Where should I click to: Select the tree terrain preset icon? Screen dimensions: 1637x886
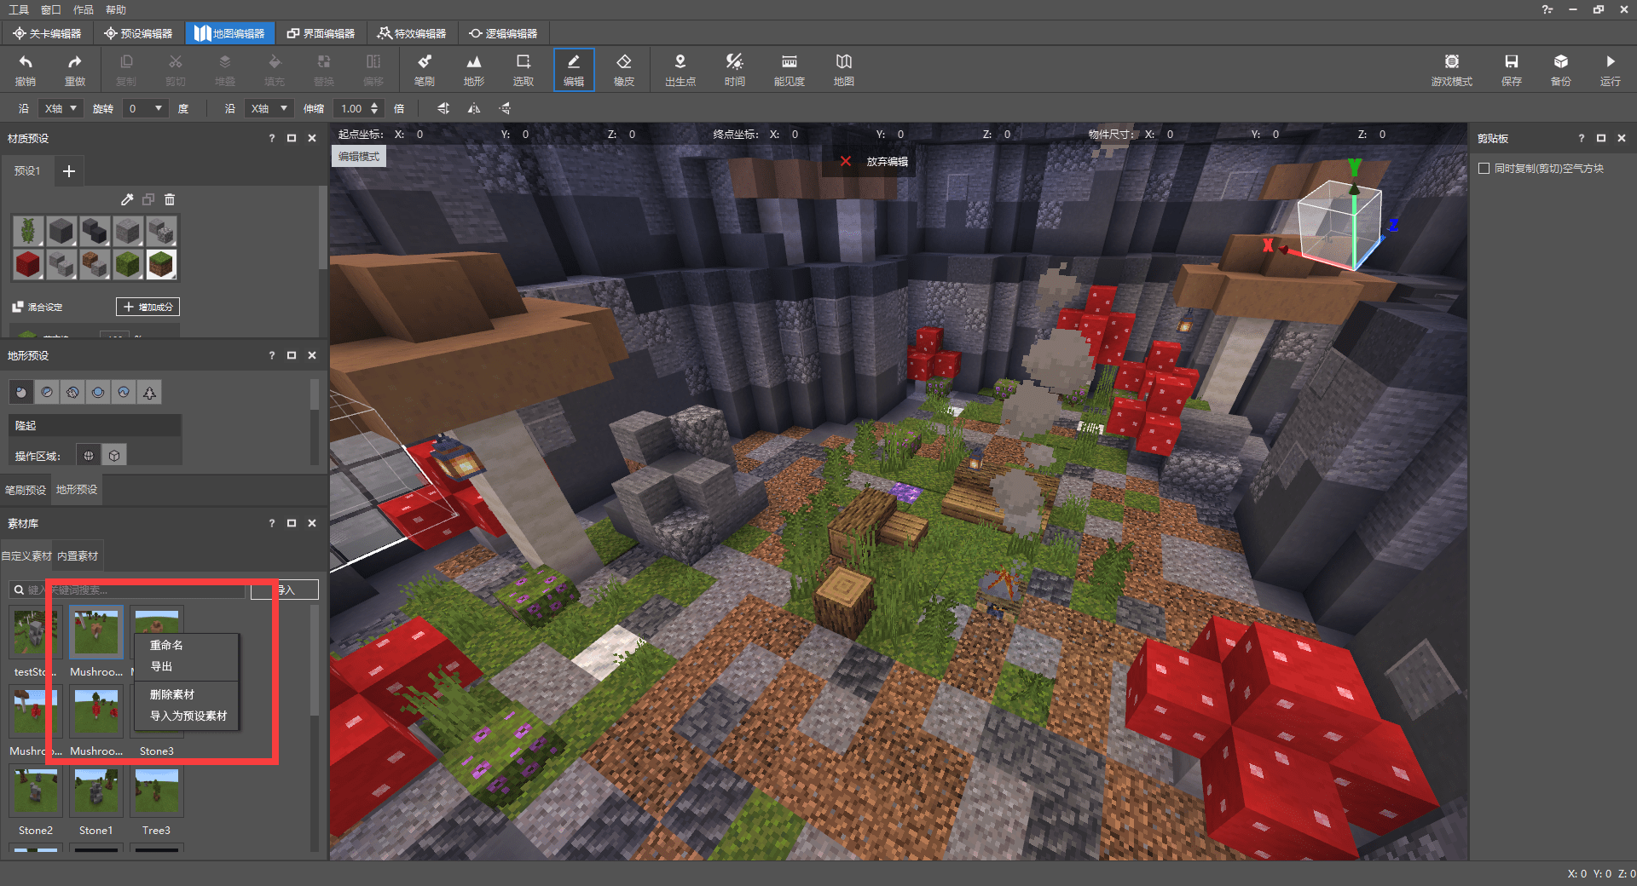[149, 392]
